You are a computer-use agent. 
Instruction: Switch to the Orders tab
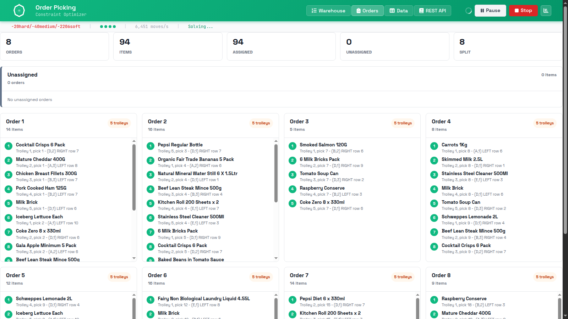tap(367, 11)
